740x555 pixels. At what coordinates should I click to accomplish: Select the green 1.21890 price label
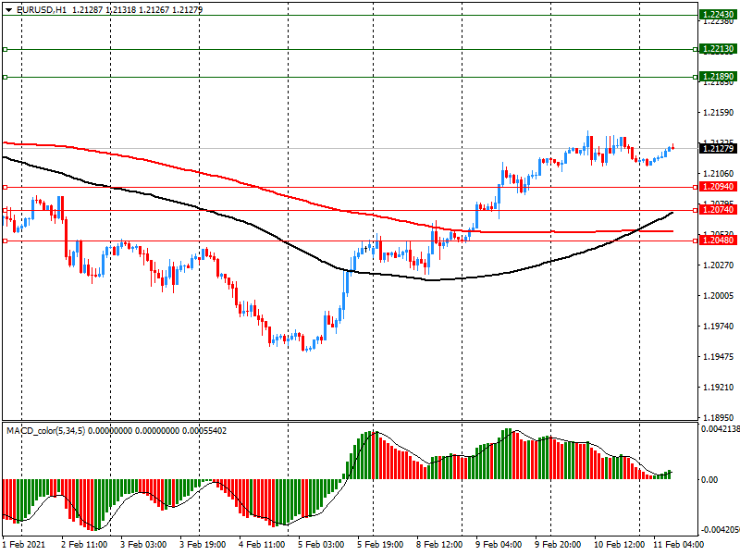(x=717, y=77)
